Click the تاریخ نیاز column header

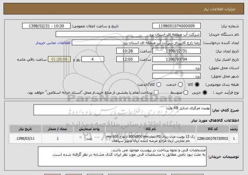(x=25, y=129)
